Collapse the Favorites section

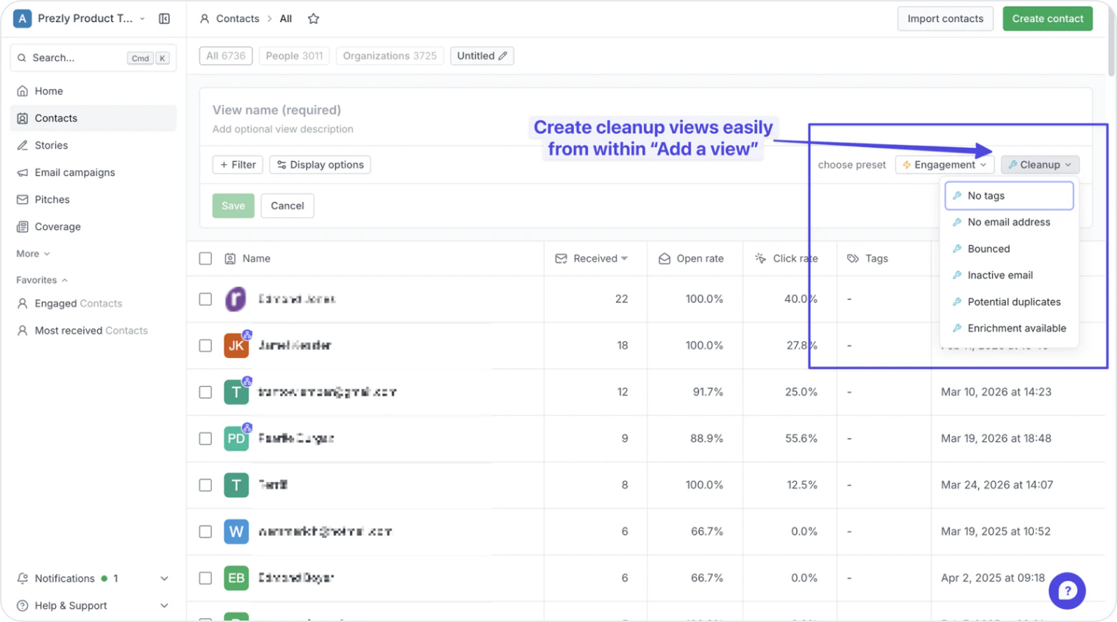(x=42, y=280)
